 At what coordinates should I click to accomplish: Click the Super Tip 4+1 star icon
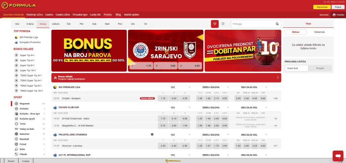(x=16, y=55)
